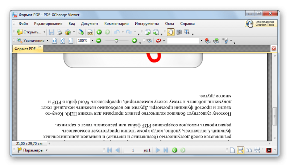Open the Инструменты menu
The image size is (290, 167).
(x=147, y=24)
